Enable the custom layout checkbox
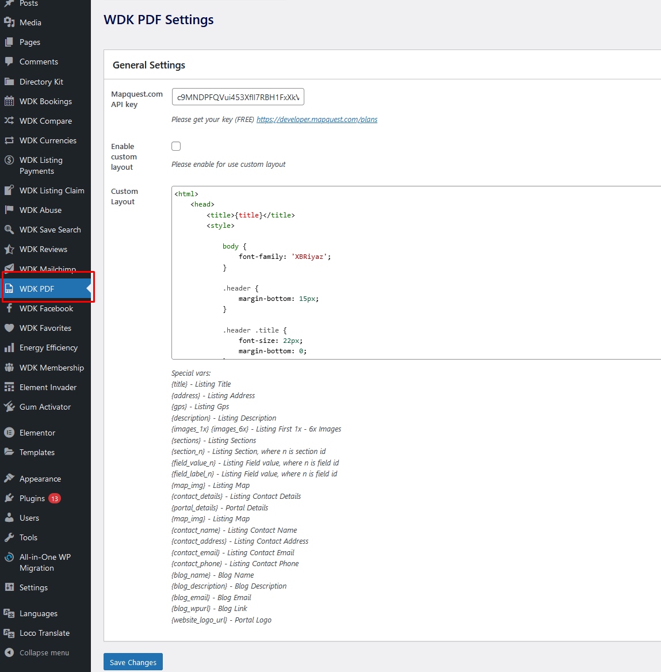Image resolution: width=661 pixels, height=672 pixels. pos(176,146)
